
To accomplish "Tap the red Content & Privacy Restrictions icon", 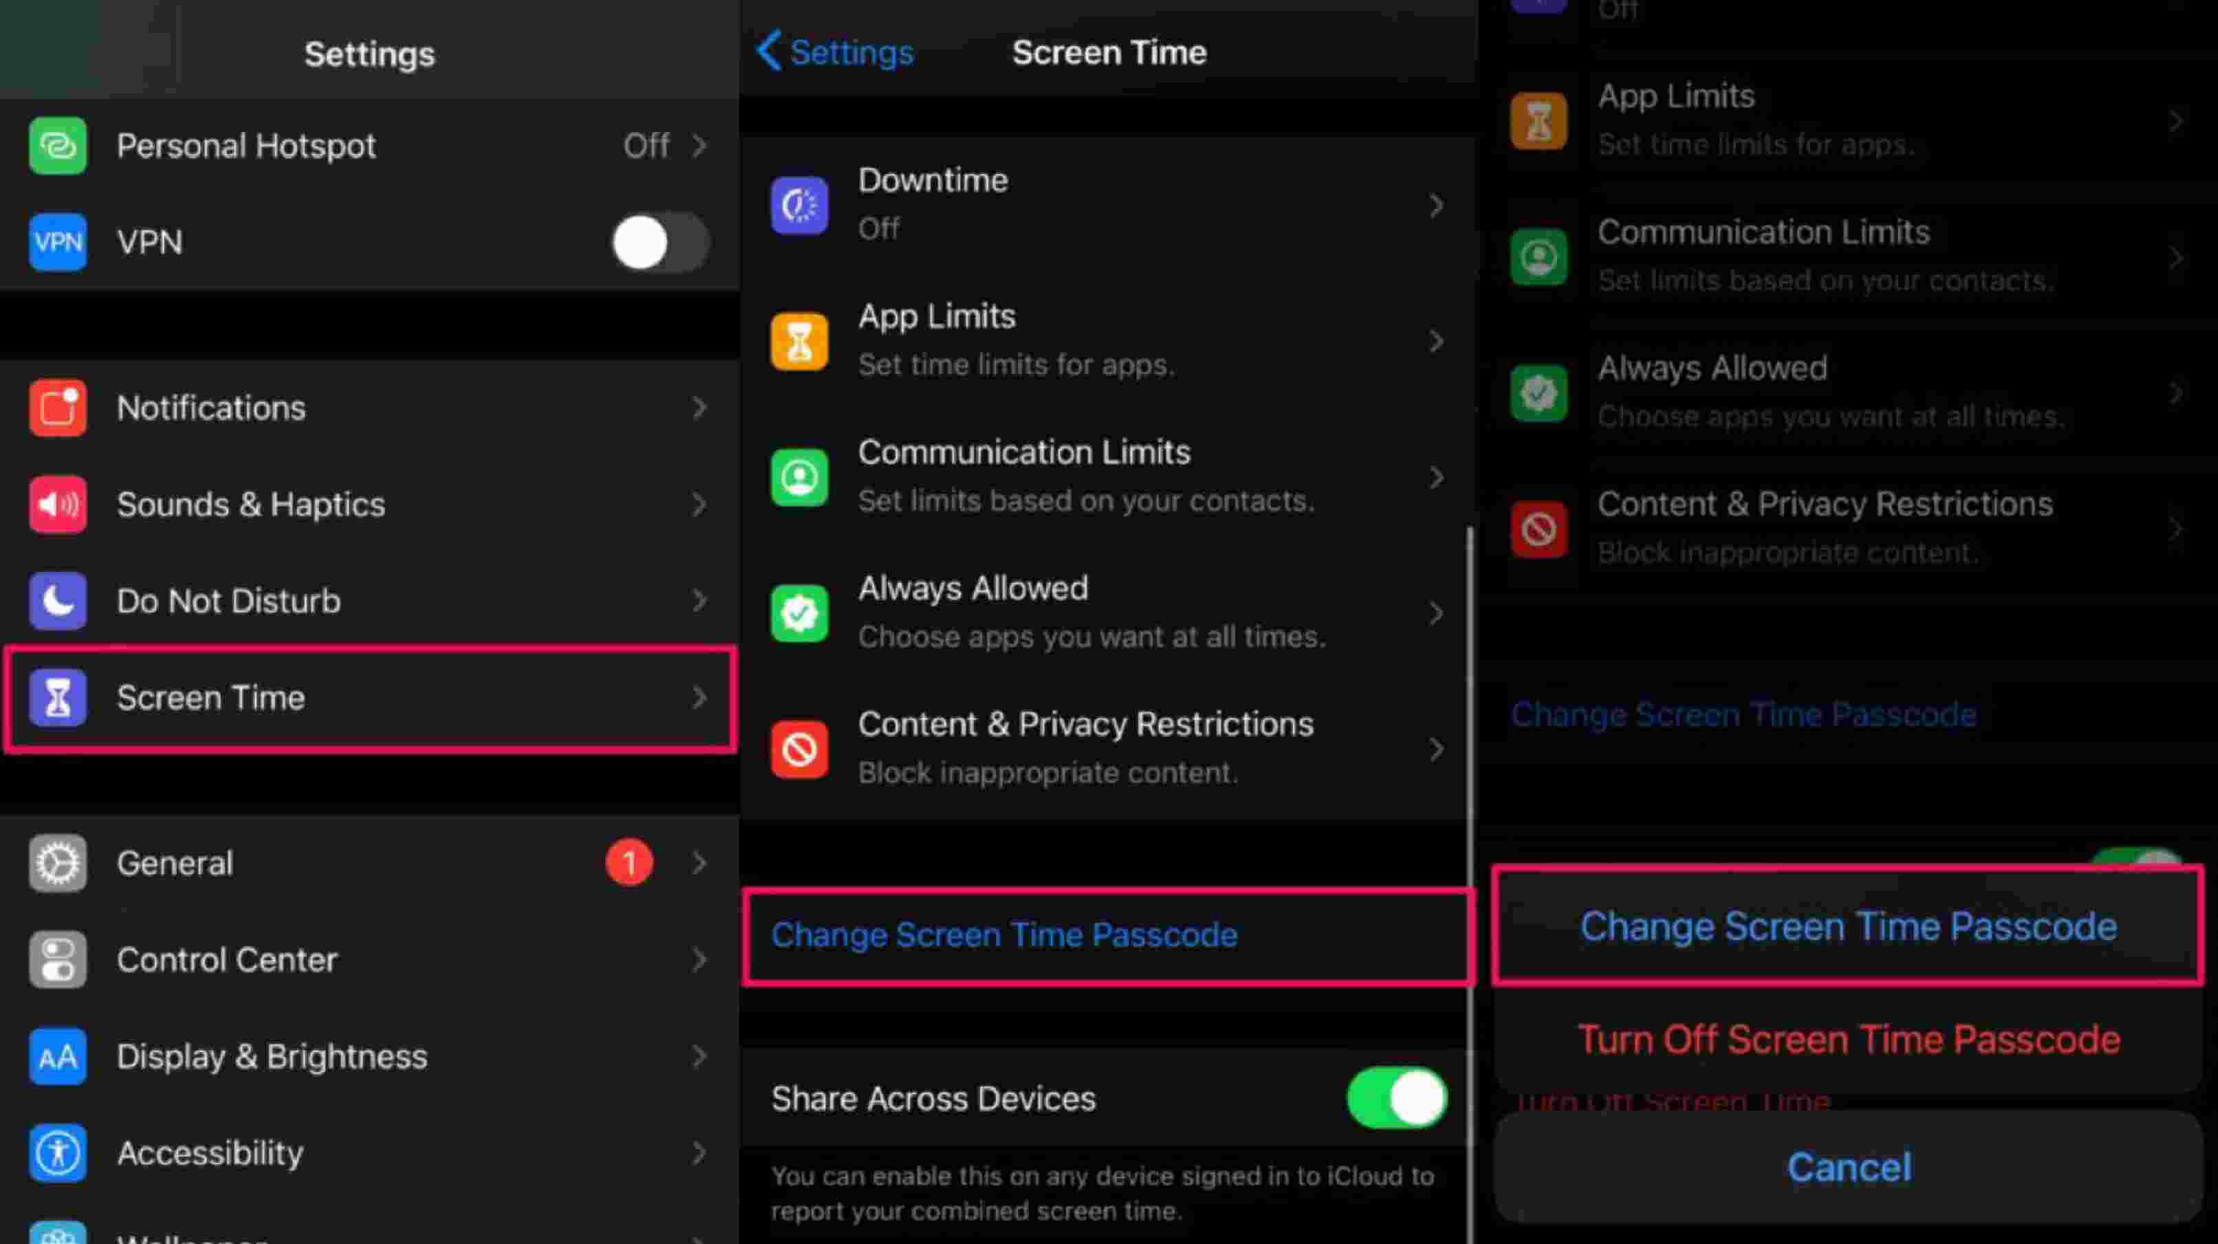I will click(799, 748).
